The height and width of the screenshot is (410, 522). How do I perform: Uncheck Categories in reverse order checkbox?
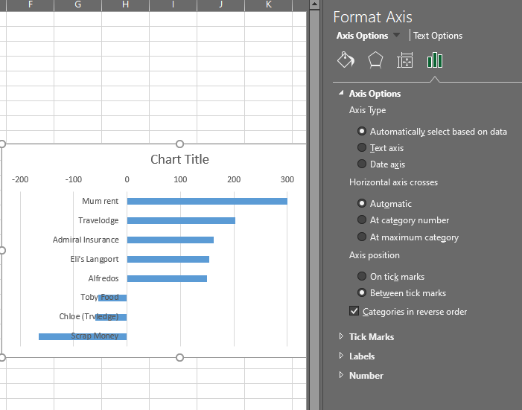pos(354,311)
